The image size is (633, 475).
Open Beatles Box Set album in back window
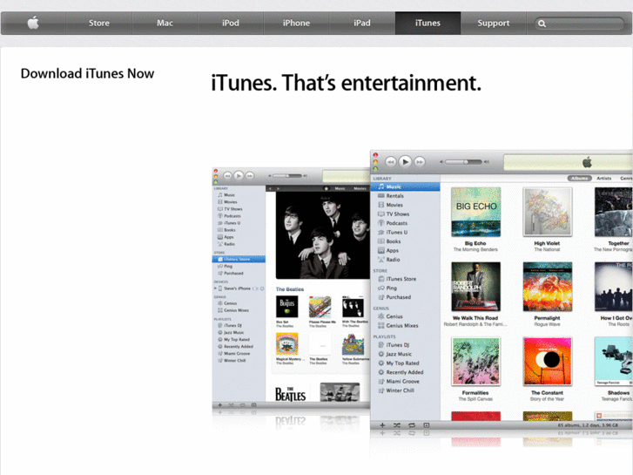point(287,307)
